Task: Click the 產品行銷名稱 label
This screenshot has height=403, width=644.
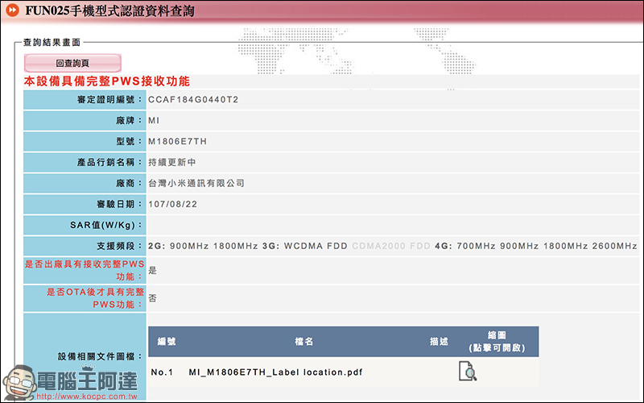Action: click(x=109, y=163)
